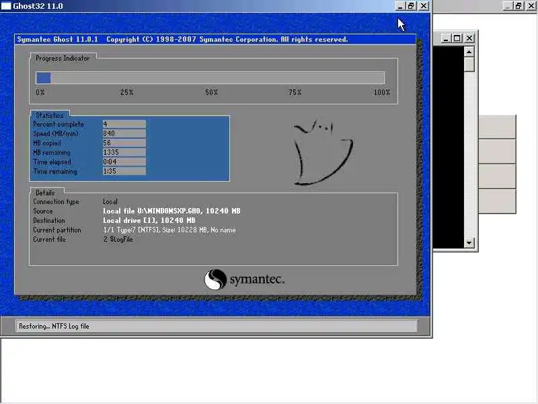This screenshot has height=404, width=538.
Task: Close the rear background window
Action: pyautogui.click(x=531, y=6)
